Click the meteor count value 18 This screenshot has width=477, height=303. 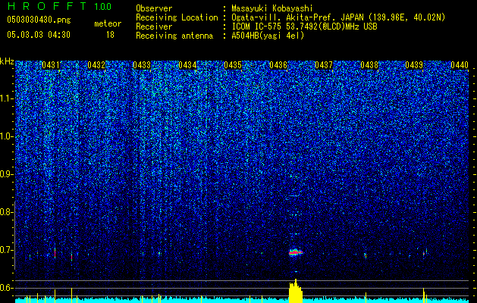click(110, 35)
